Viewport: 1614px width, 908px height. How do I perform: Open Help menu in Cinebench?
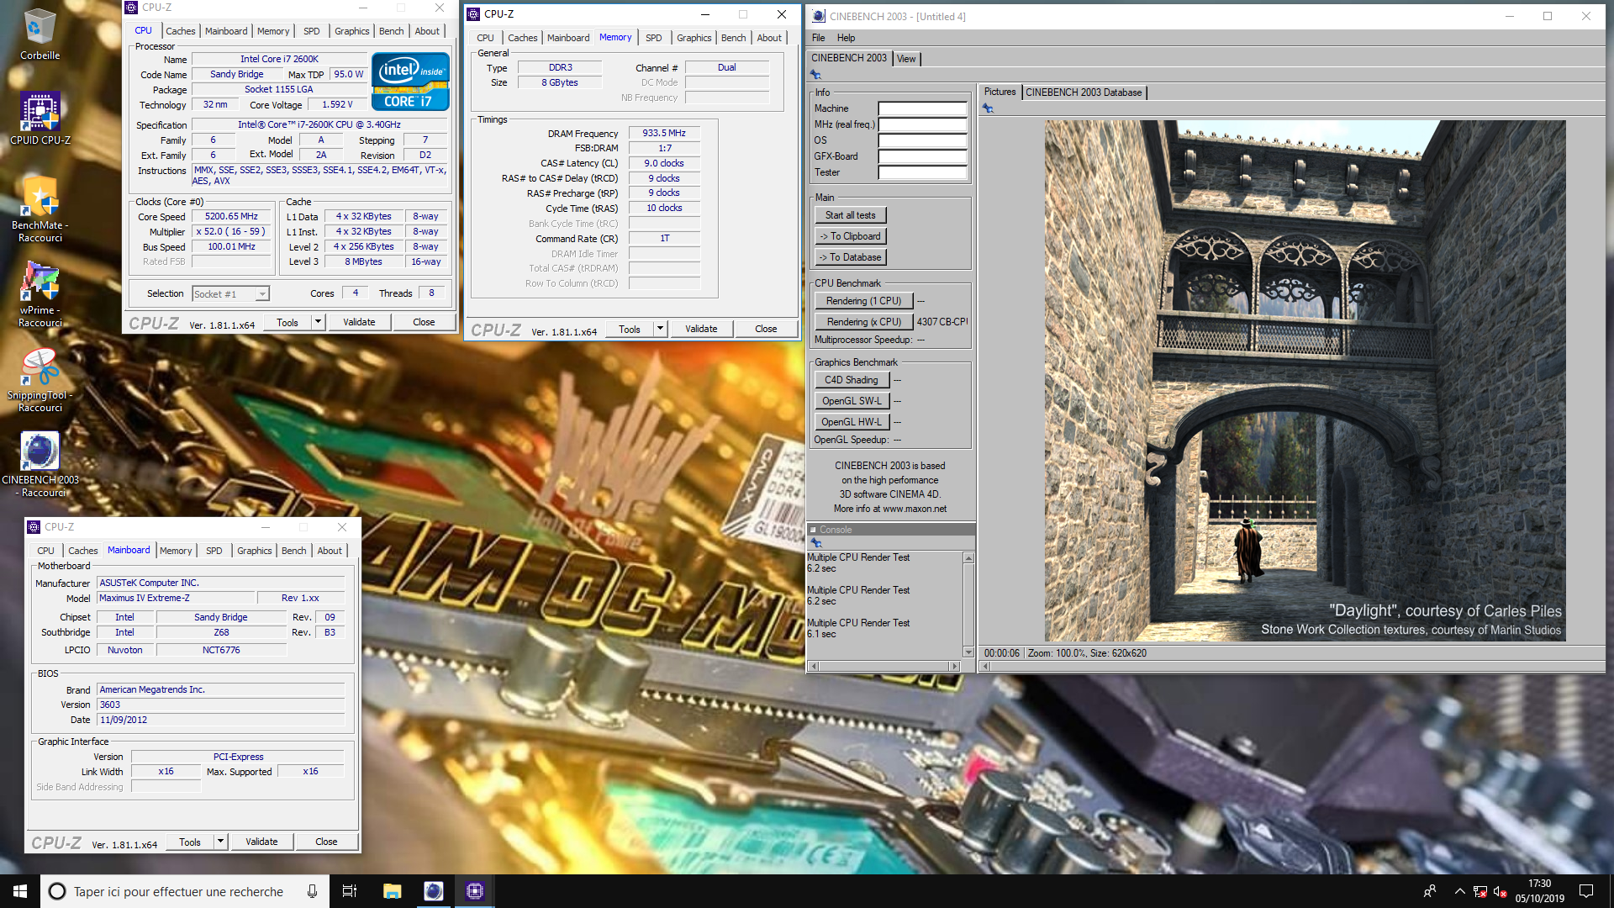coord(846,38)
